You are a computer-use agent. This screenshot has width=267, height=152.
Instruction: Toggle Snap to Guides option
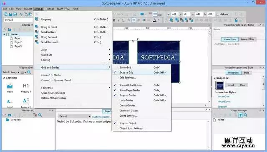tap(141, 96)
